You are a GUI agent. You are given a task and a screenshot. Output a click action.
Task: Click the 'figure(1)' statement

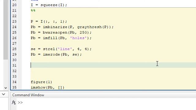pyautogui.click(x=41, y=82)
